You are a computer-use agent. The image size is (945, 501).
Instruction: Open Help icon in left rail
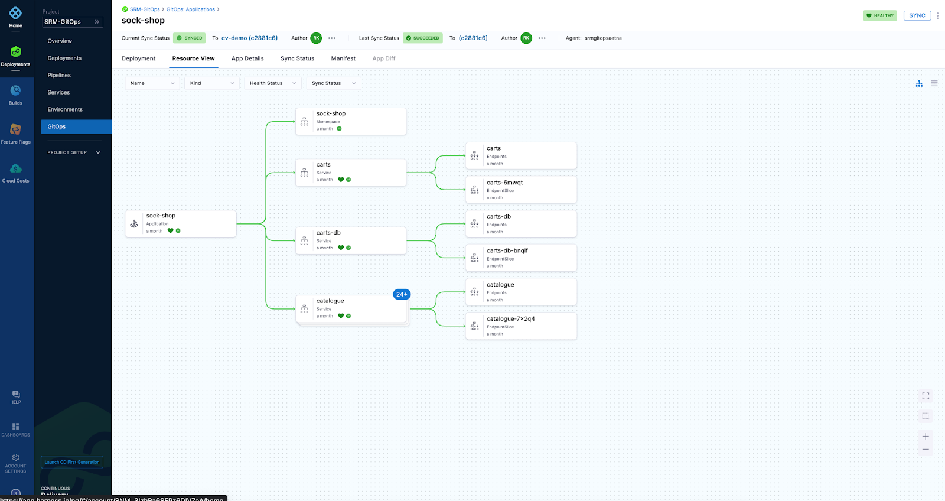(x=16, y=394)
